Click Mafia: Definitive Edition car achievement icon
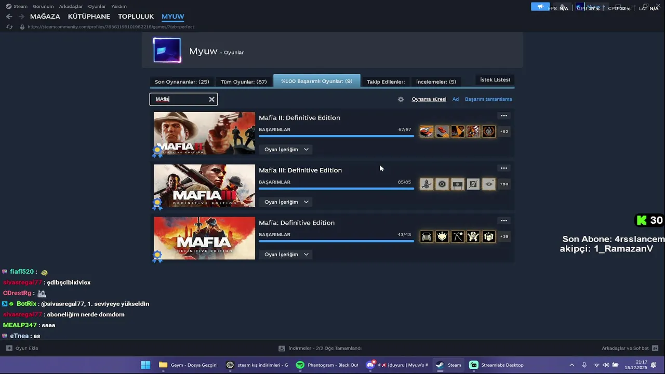 point(427,236)
